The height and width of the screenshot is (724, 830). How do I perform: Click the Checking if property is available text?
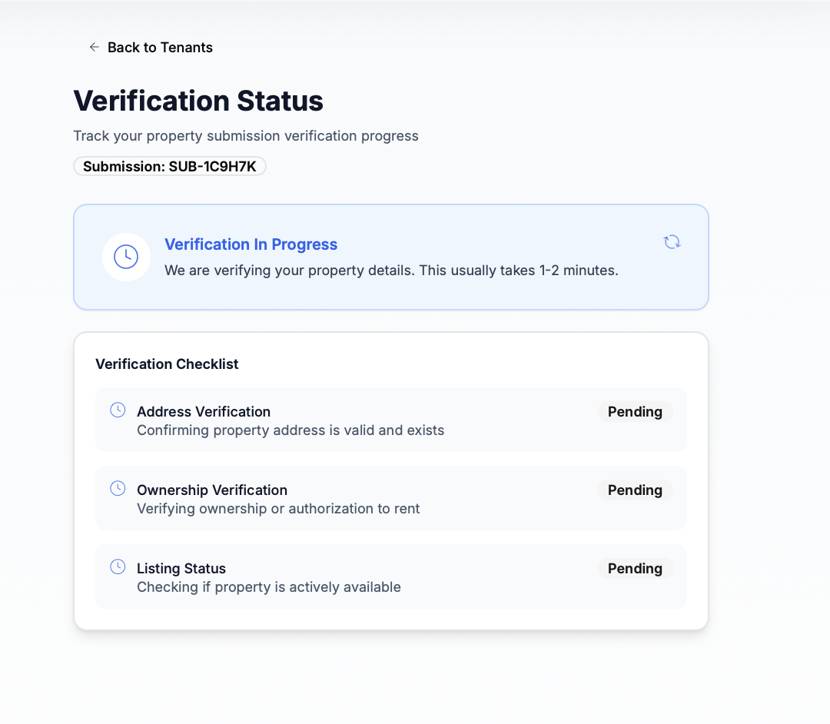point(269,587)
